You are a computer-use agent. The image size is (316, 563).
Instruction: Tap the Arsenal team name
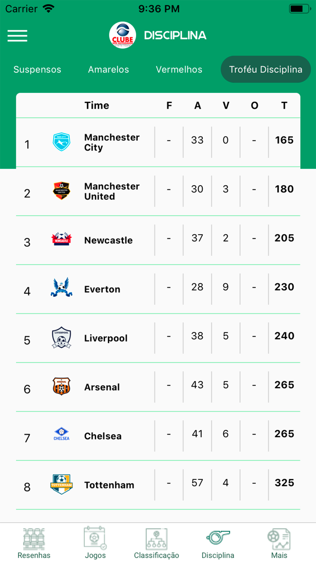[102, 387]
